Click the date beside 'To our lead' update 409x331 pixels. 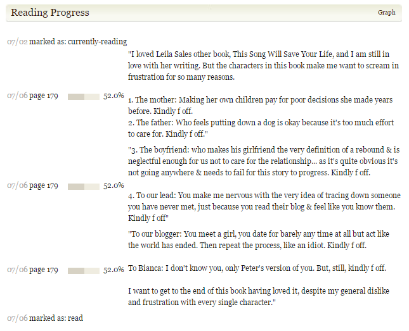(17, 186)
